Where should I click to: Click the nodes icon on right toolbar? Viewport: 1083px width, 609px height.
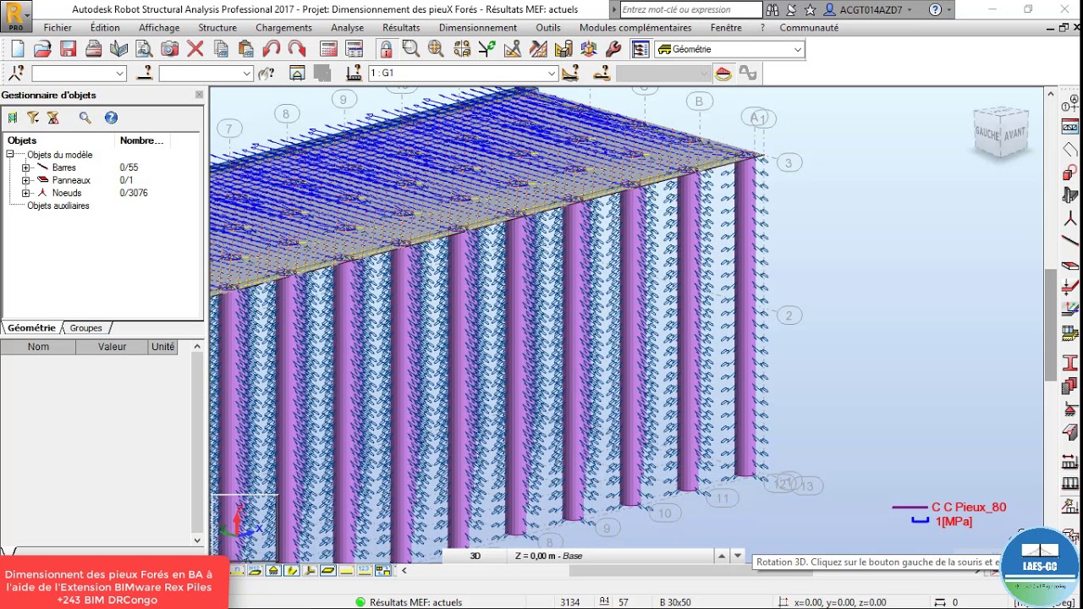(x=1069, y=217)
